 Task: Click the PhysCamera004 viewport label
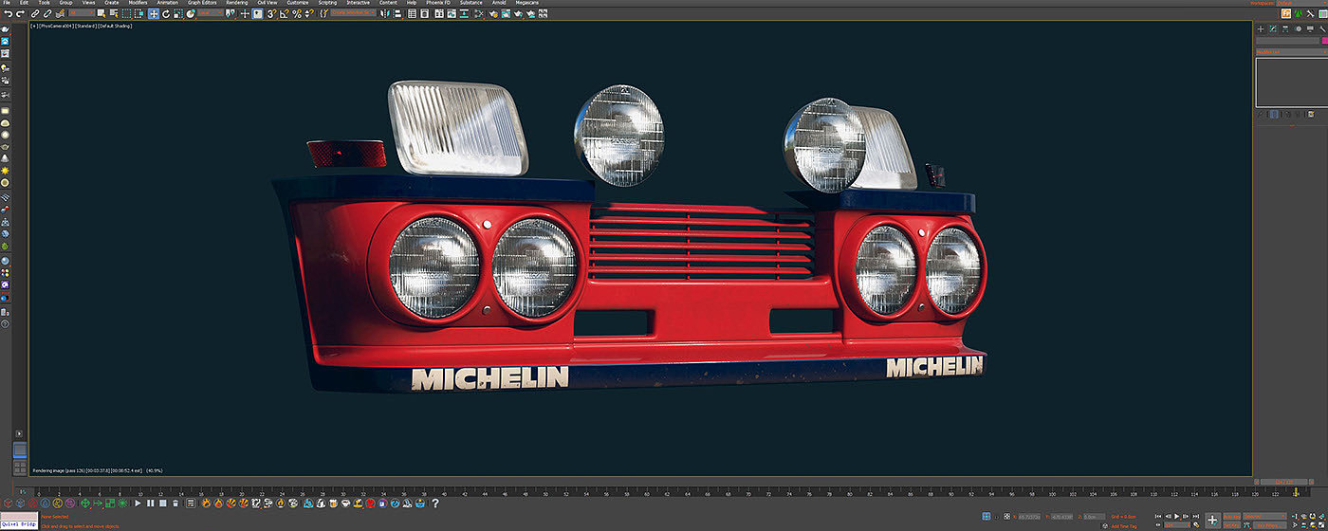click(x=56, y=26)
